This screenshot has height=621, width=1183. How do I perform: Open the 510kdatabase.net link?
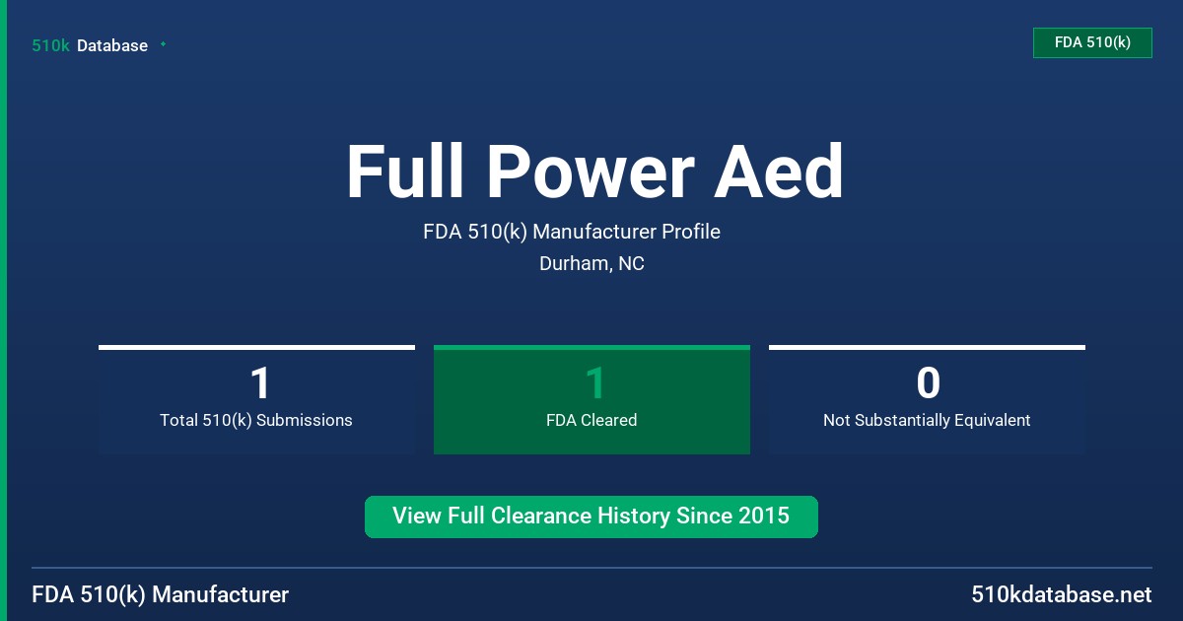(1061, 594)
